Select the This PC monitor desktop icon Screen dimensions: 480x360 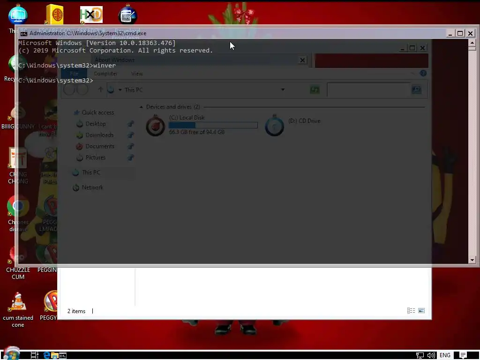click(18, 15)
